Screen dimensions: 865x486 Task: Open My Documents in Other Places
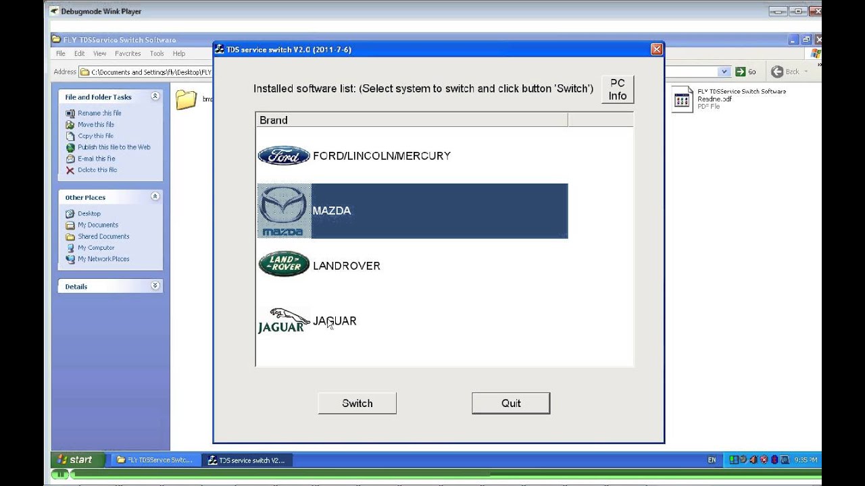point(98,225)
